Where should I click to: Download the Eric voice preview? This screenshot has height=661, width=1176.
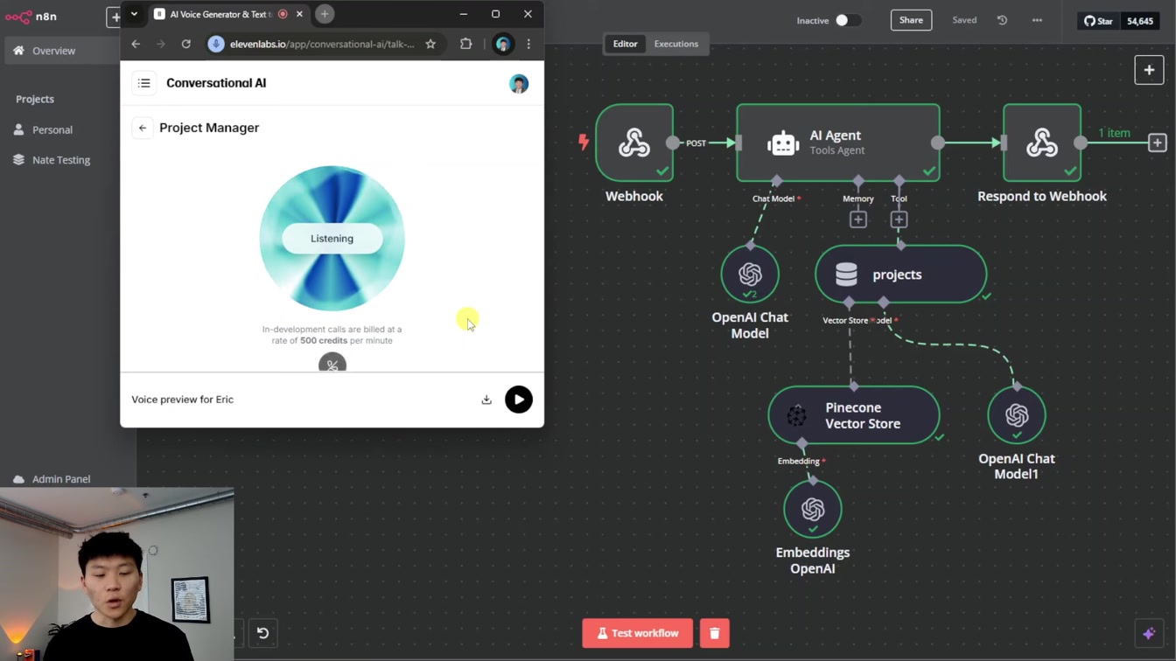click(x=486, y=400)
